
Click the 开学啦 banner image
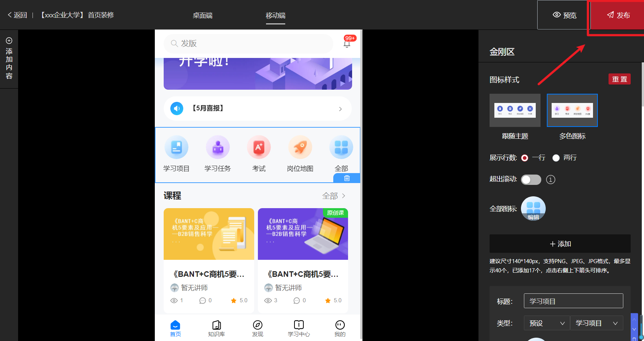pos(258,73)
